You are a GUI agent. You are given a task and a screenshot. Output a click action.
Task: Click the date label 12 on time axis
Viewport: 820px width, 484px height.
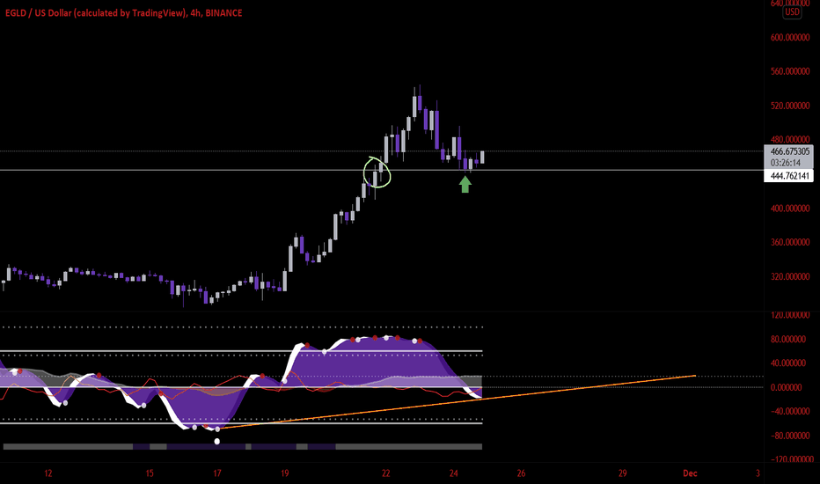coord(48,473)
